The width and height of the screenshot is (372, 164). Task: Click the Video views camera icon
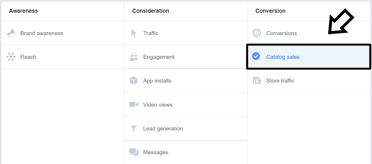pyautogui.click(x=134, y=105)
